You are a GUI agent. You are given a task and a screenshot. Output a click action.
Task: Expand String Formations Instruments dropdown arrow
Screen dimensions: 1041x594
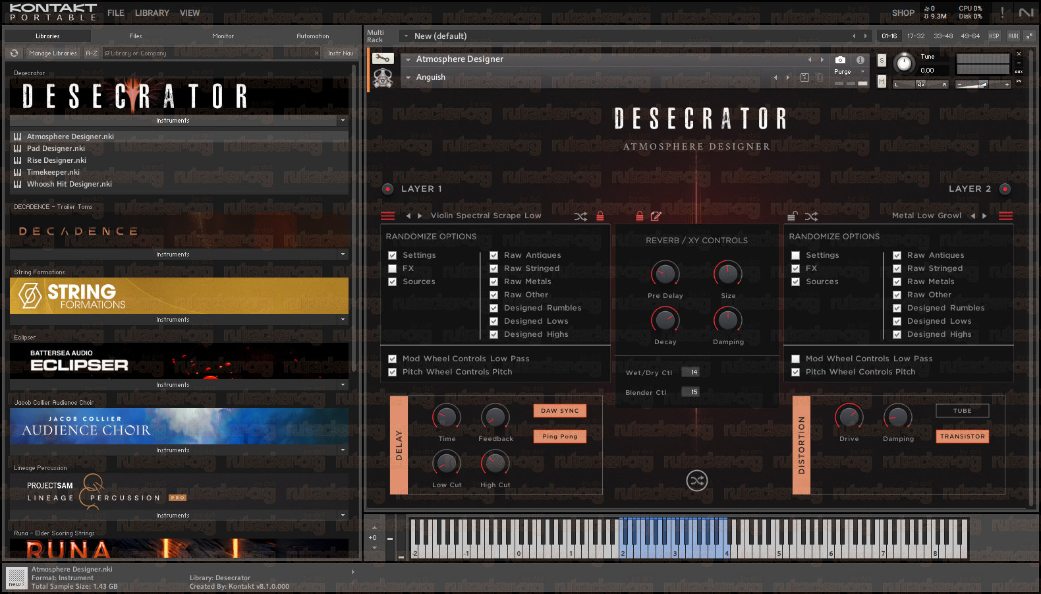pyautogui.click(x=343, y=320)
